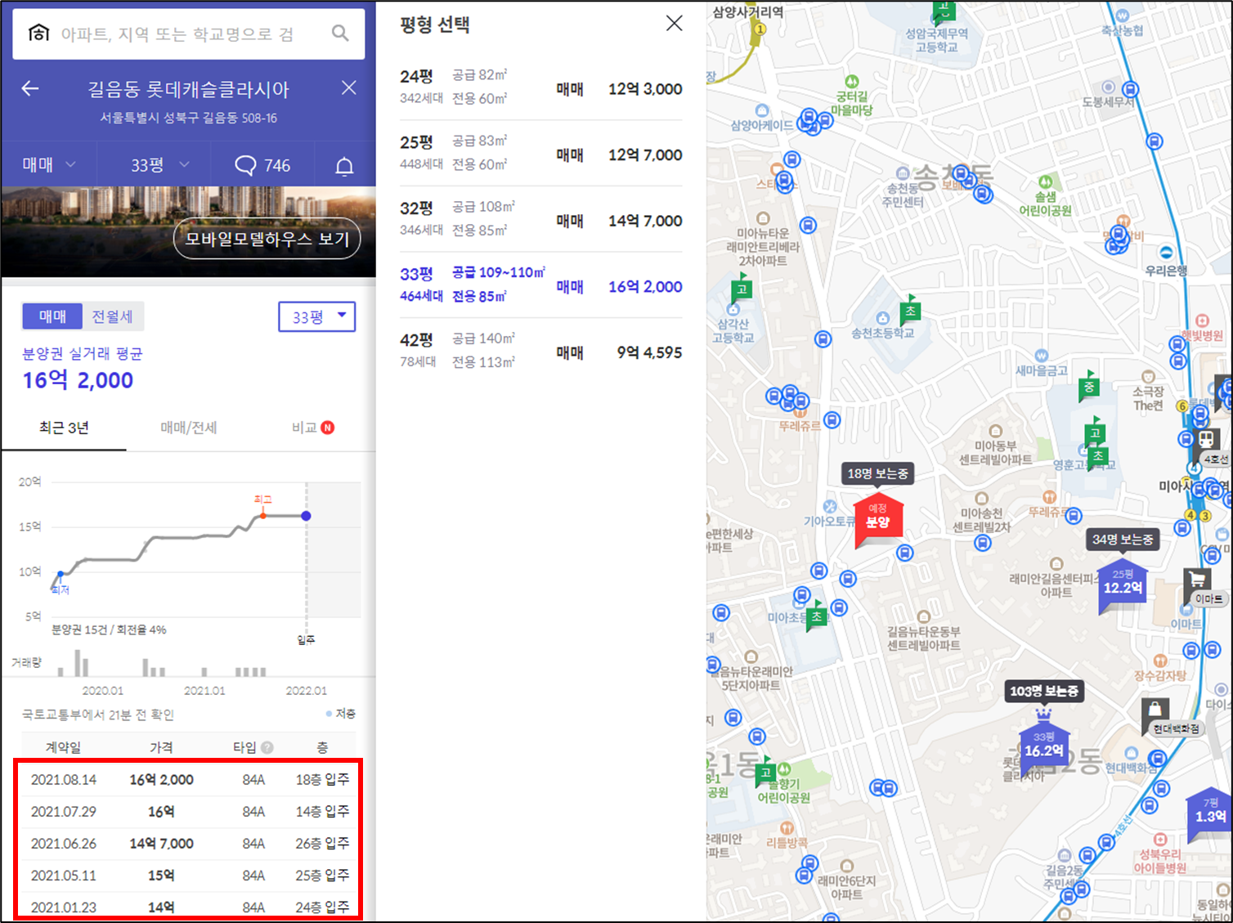
Task: Choose the 25평 12억 7,000 option
Action: coord(540,154)
